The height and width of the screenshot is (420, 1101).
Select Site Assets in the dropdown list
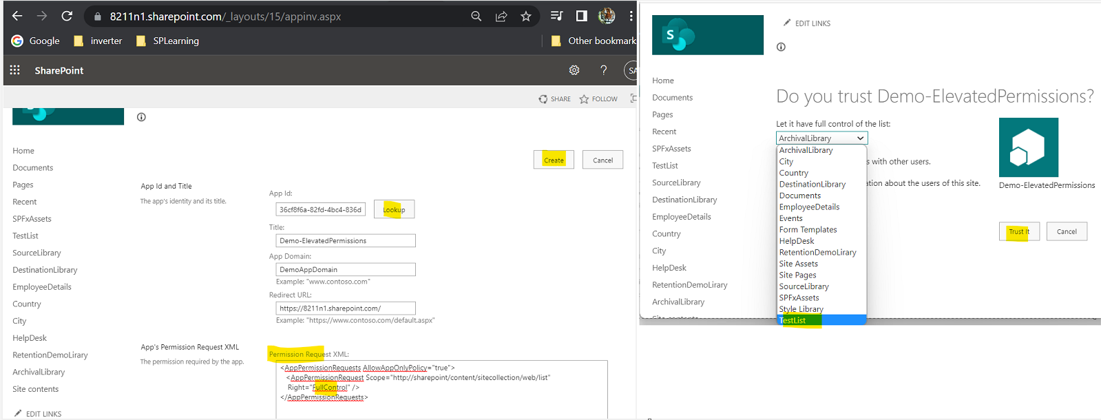(821, 264)
